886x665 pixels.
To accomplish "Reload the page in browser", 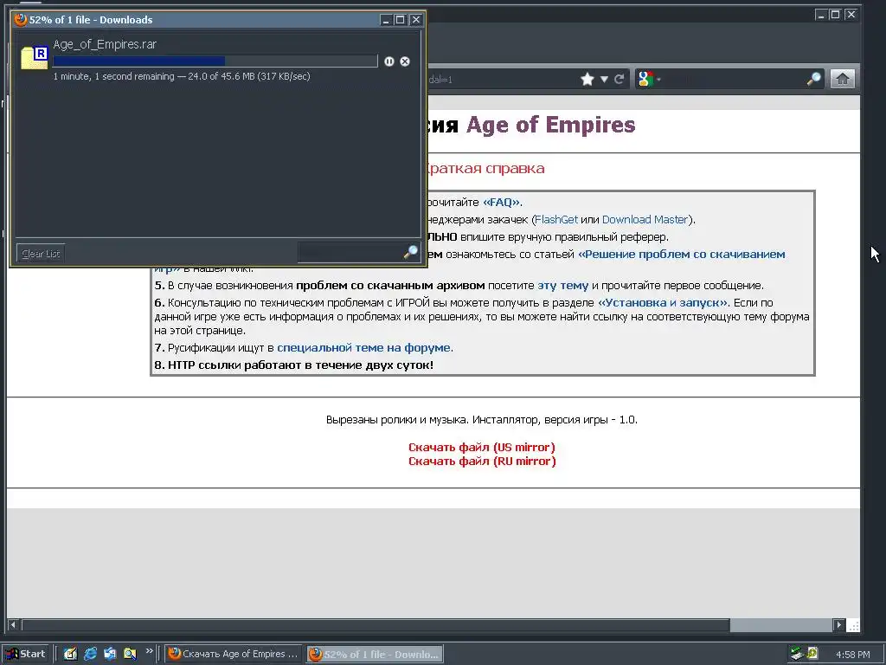I will (620, 79).
